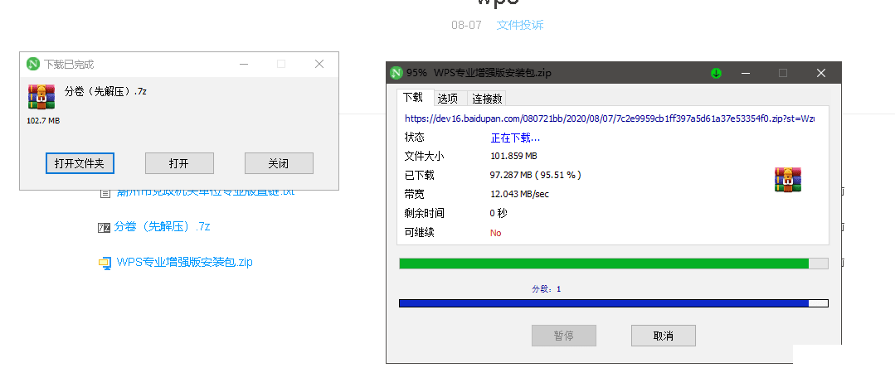Open the 文件投诉 link

520,25
